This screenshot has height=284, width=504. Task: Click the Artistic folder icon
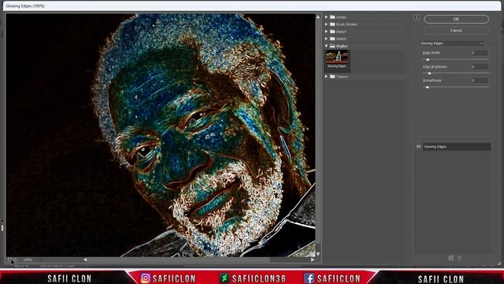click(332, 17)
